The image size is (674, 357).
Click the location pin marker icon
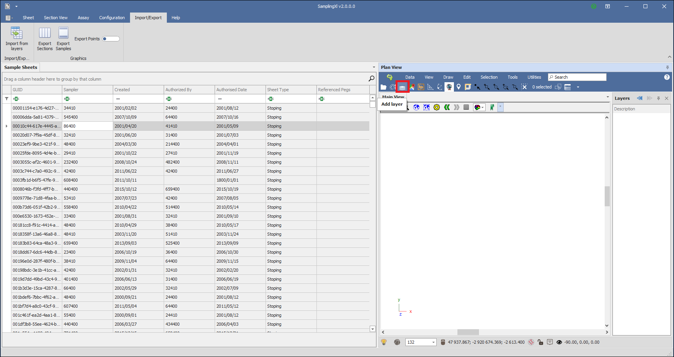coord(459,87)
